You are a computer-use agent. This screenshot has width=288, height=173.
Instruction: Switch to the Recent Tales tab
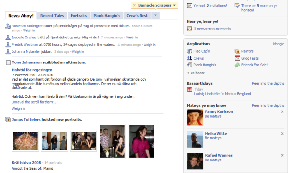[x=52, y=16]
